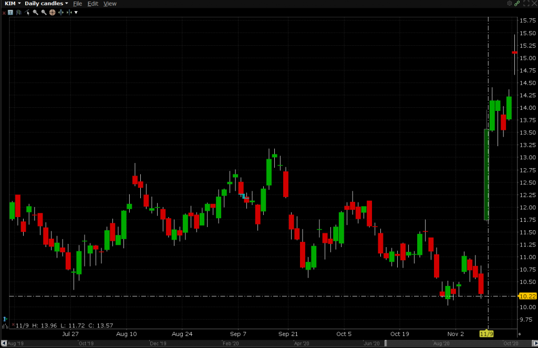
Task: Remove the red X toolbar item
Action: tap(4, 12)
